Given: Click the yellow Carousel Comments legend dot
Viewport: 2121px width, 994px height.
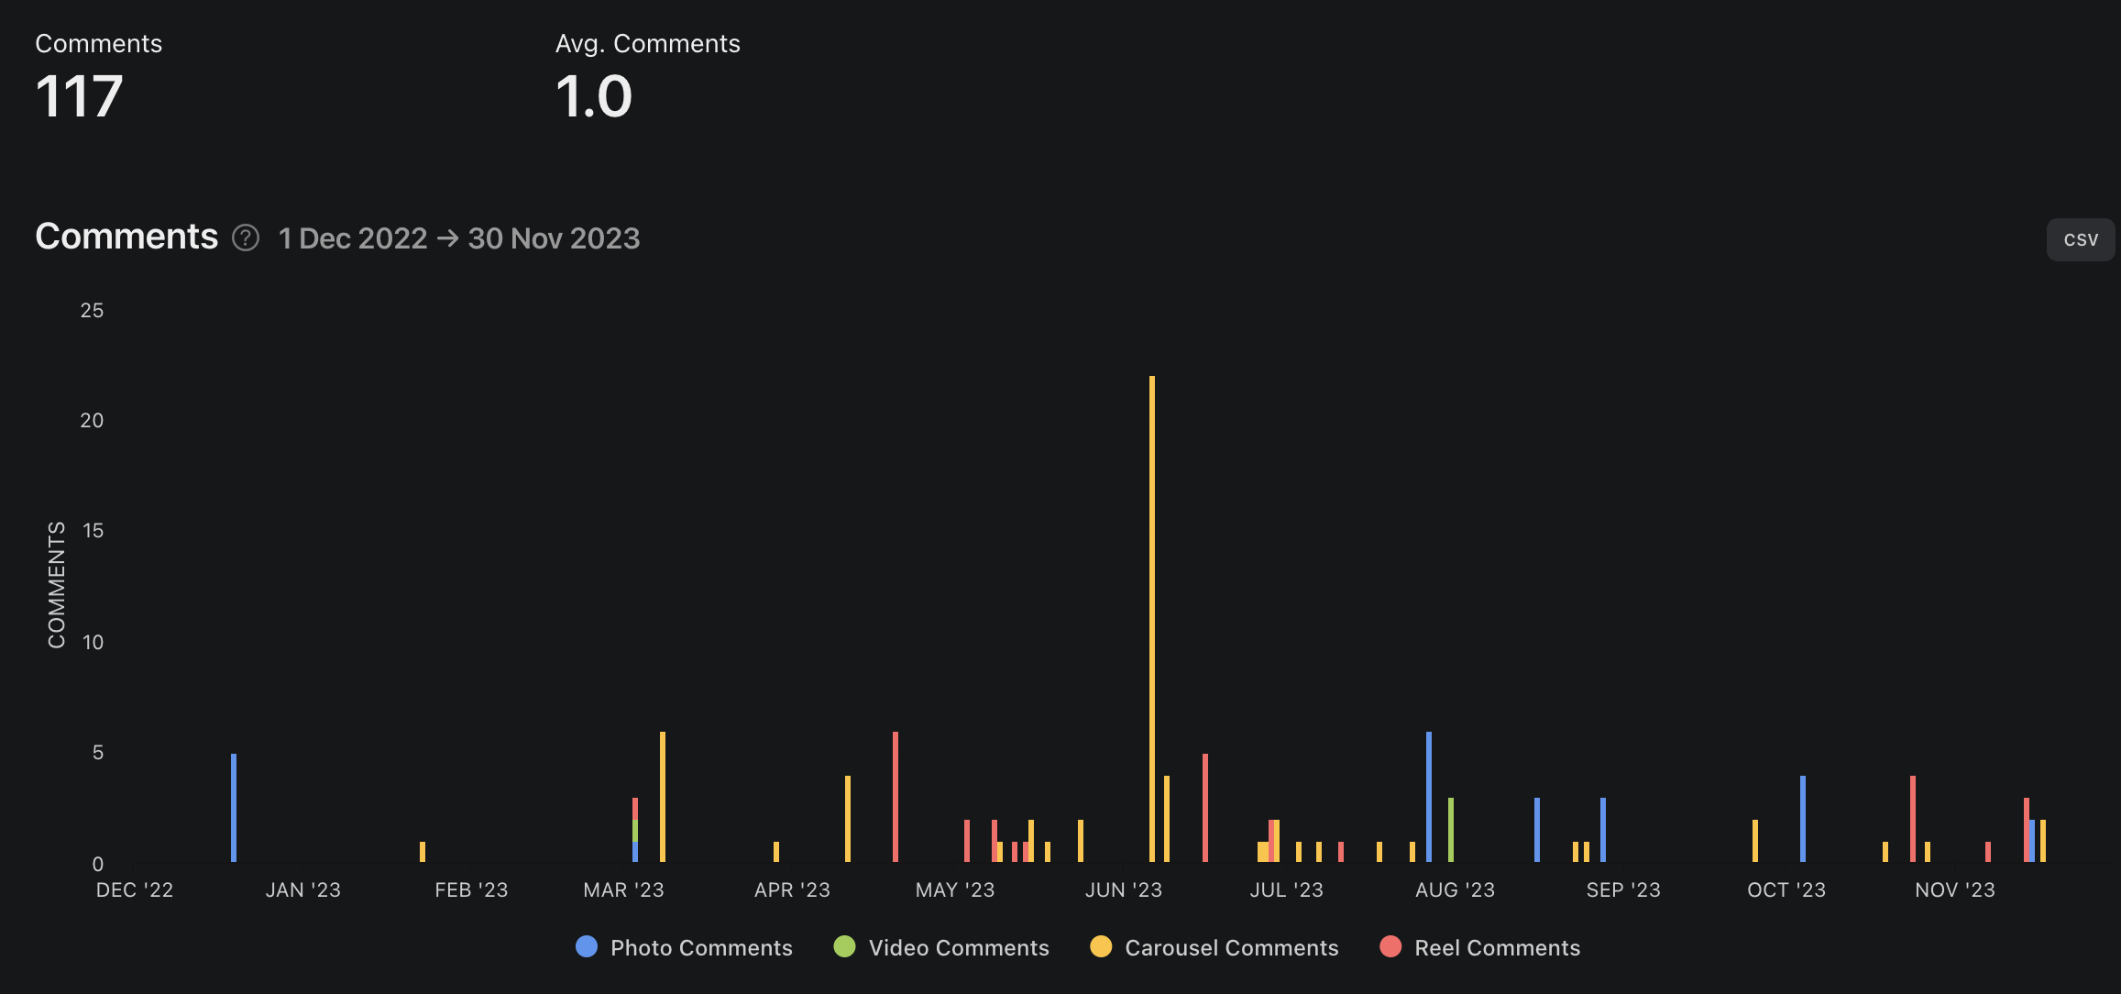Looking at the screenshot, I should click(x=1101, y=946).
